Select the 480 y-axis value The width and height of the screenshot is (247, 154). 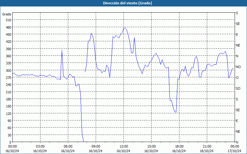9,27
